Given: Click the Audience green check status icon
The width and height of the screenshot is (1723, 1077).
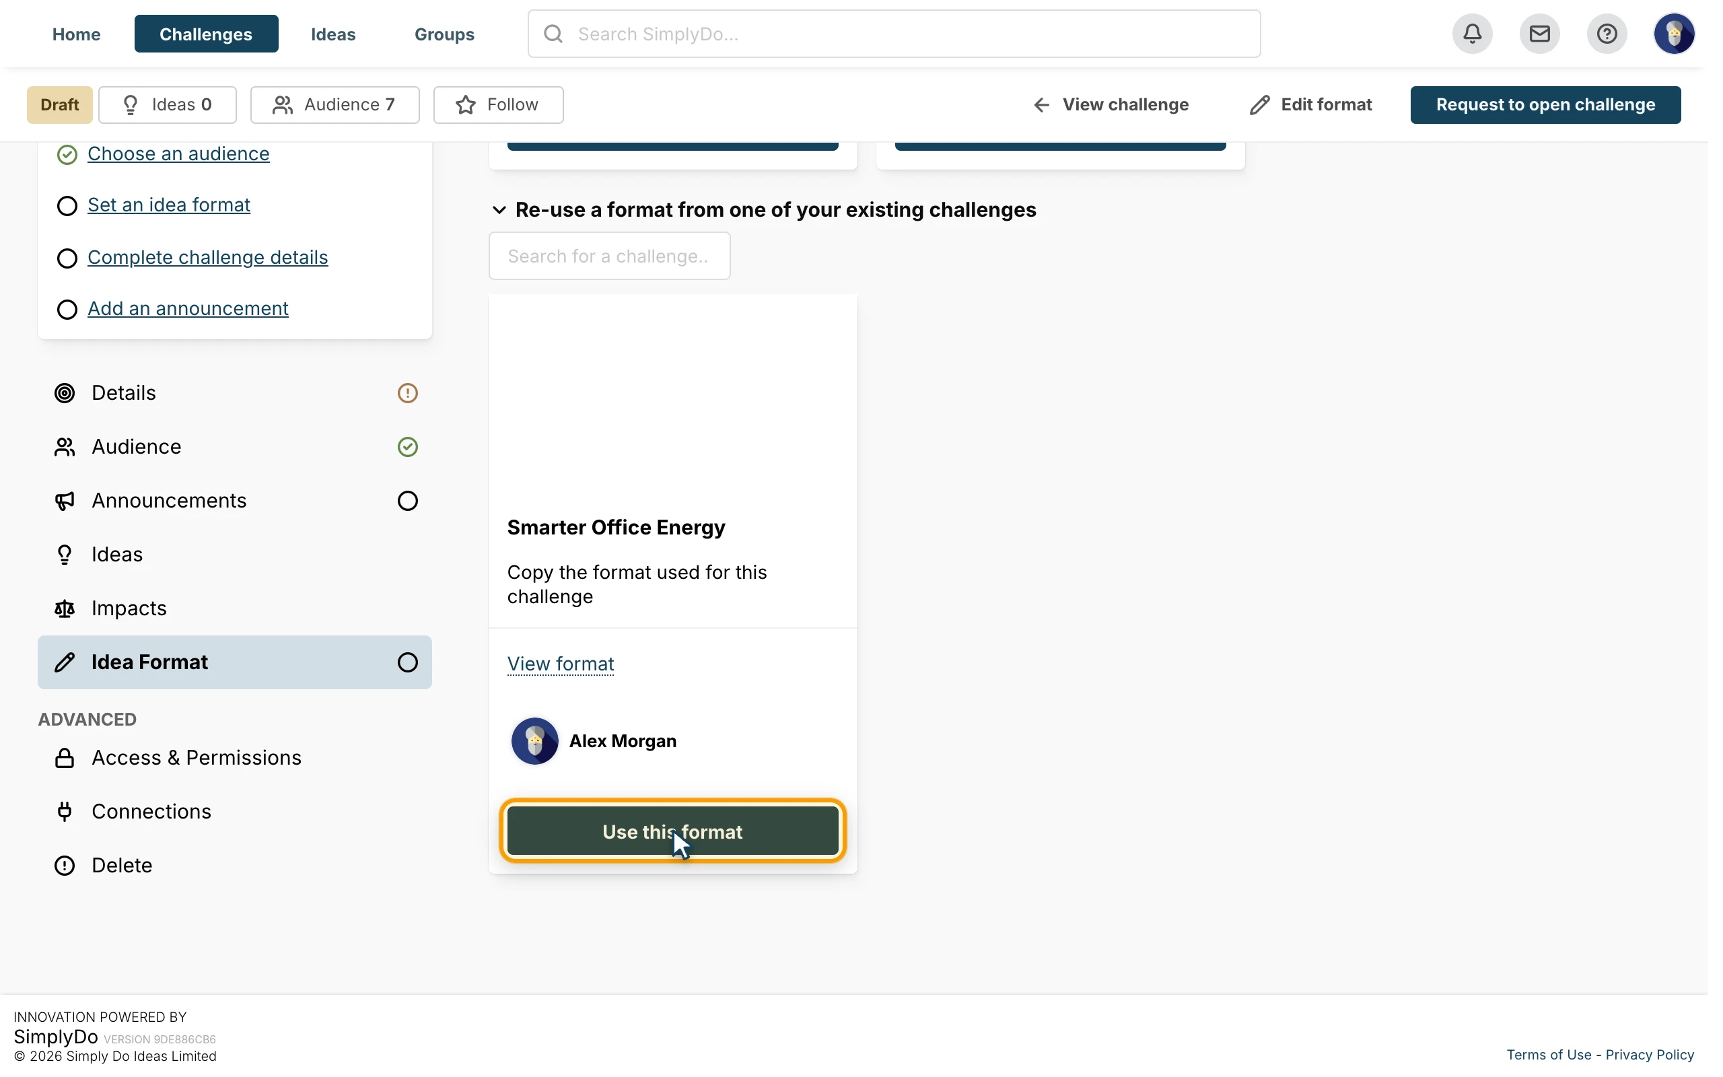Looking at the screenshot, I should [407, 446].
